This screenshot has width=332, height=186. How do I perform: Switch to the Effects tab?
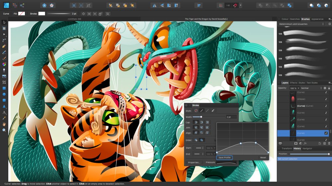[x=293, y=83]
